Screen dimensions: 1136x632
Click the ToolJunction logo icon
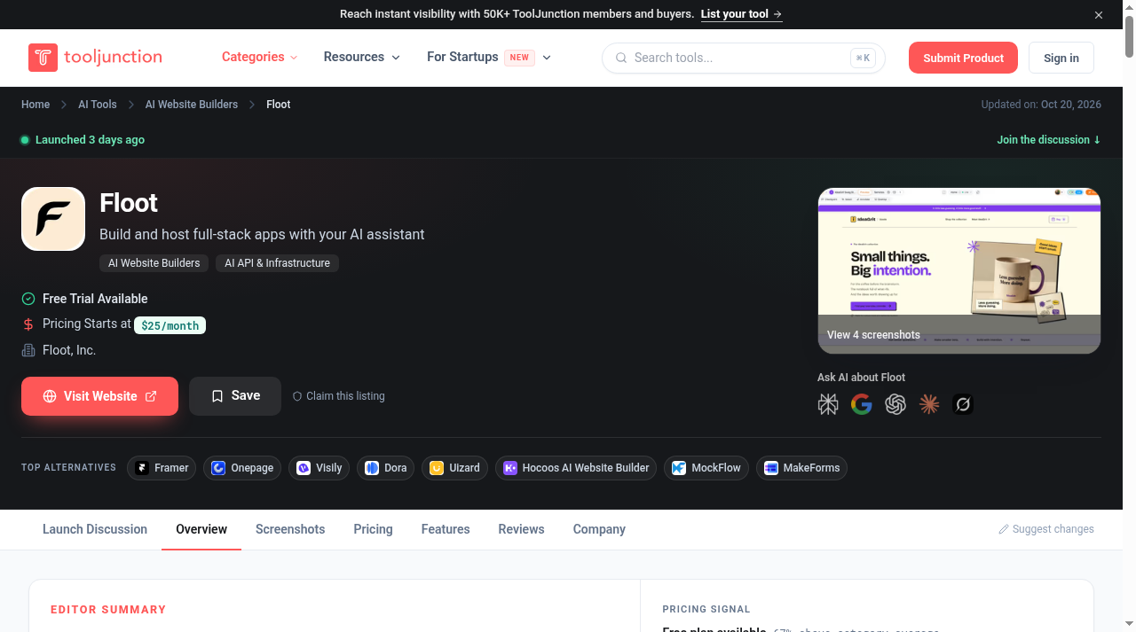point(43,58)
